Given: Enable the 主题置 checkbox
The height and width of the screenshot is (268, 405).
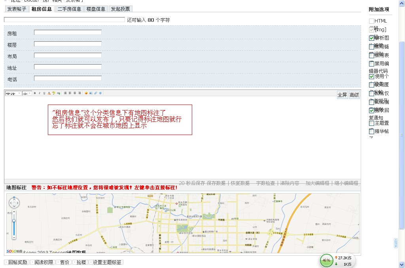Looking at the screenshot, I should 371,123.
